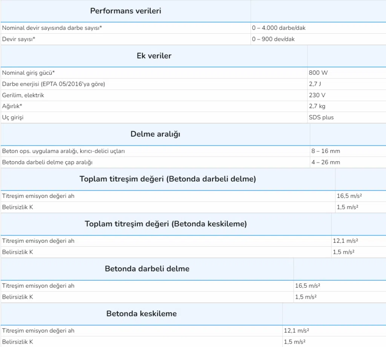Select the 8 – 16 mm value
This screenshot has width=386, height=347.
326,151
